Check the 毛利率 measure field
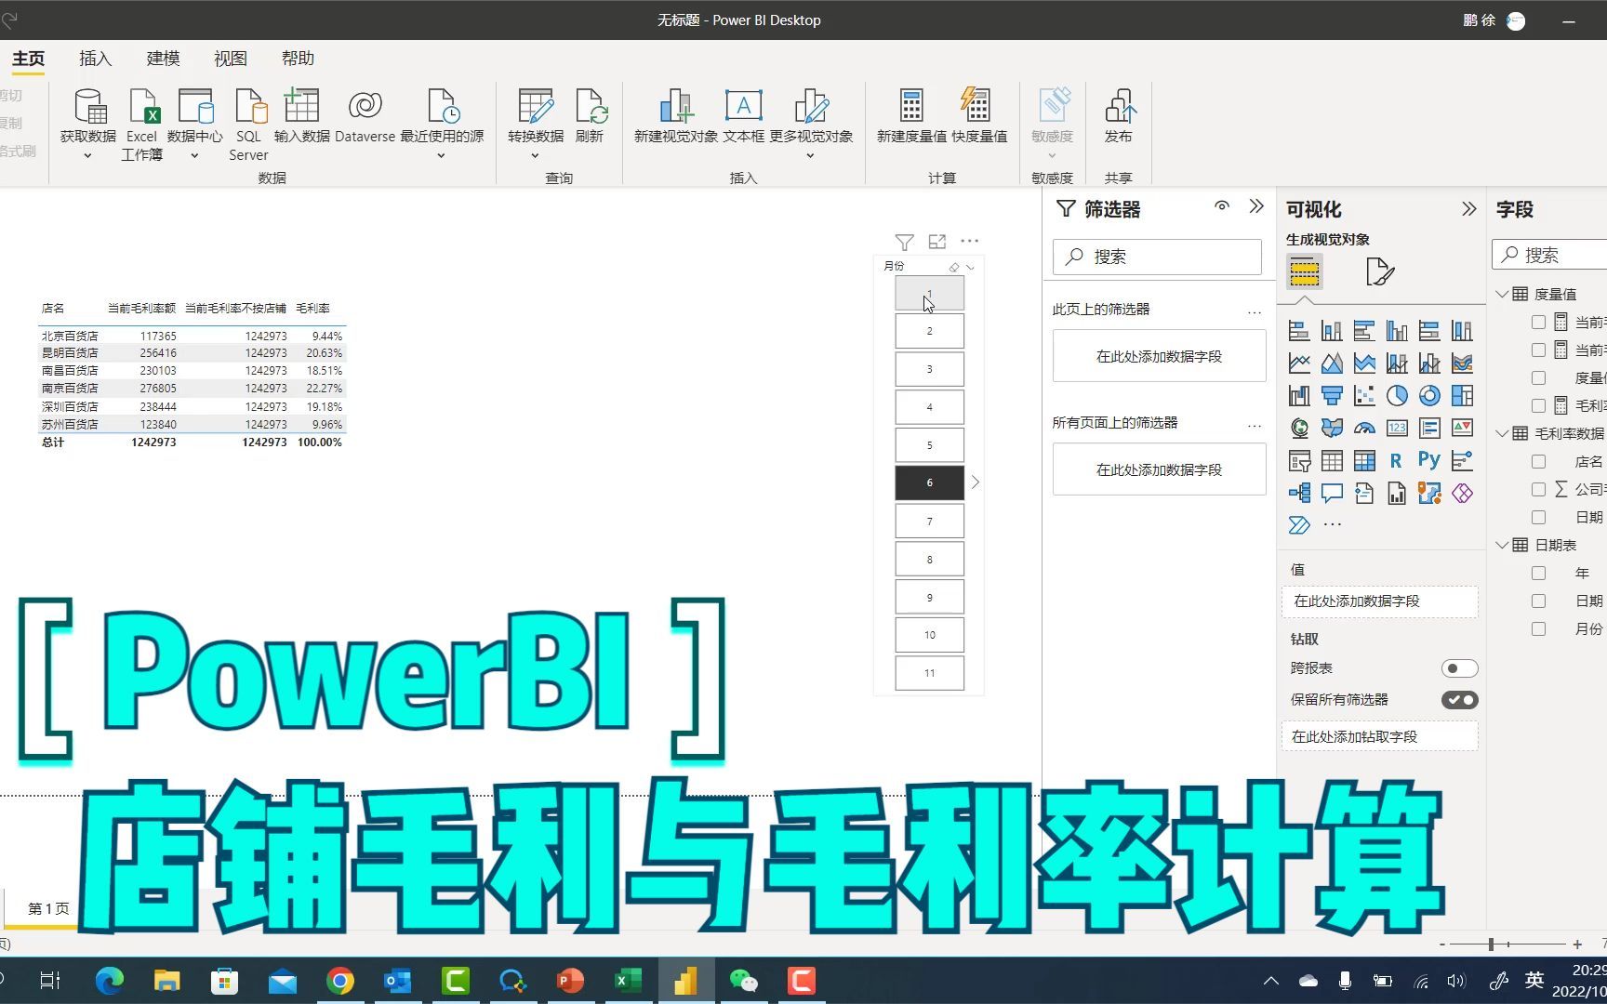1607x1004 pixels. [1538, 406]
